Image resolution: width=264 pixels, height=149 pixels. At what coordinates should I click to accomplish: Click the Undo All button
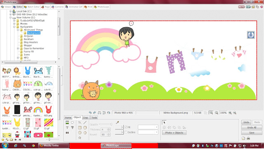[252, 128]
